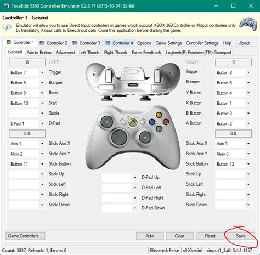Select the Advanced sub-tab
Image resolution: width=260 pixels, height=255 pixels.
coord(65,53)
